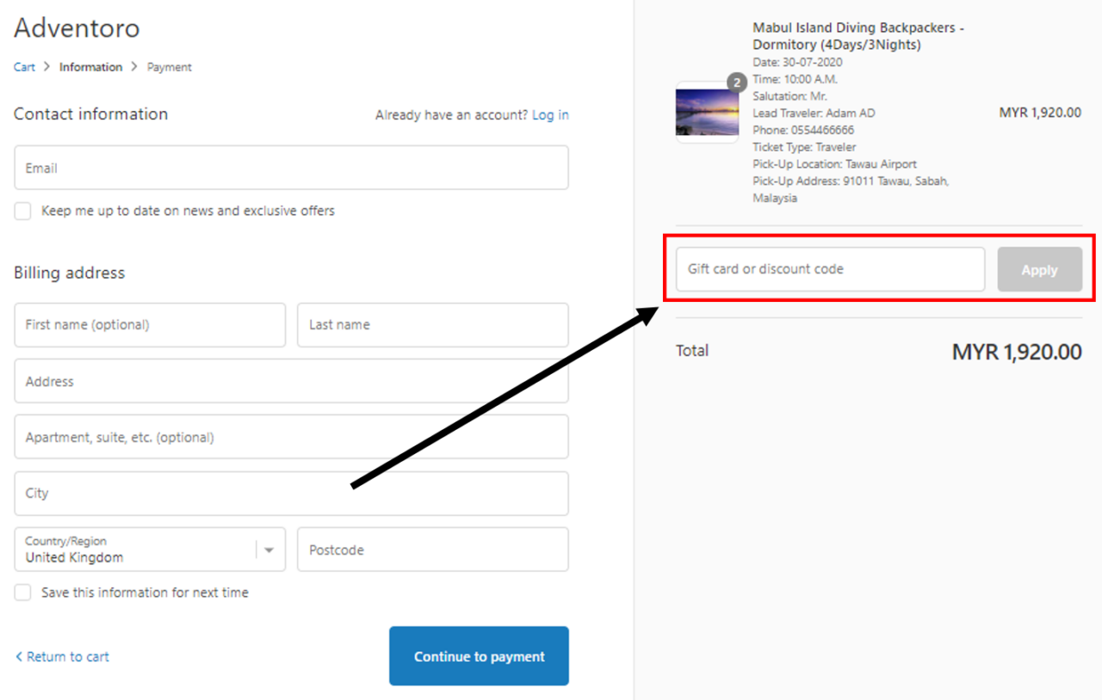Click the item price MYR 1,920.00
The width and height of the screenshot is (1102, 700).
click(1040, 113)
